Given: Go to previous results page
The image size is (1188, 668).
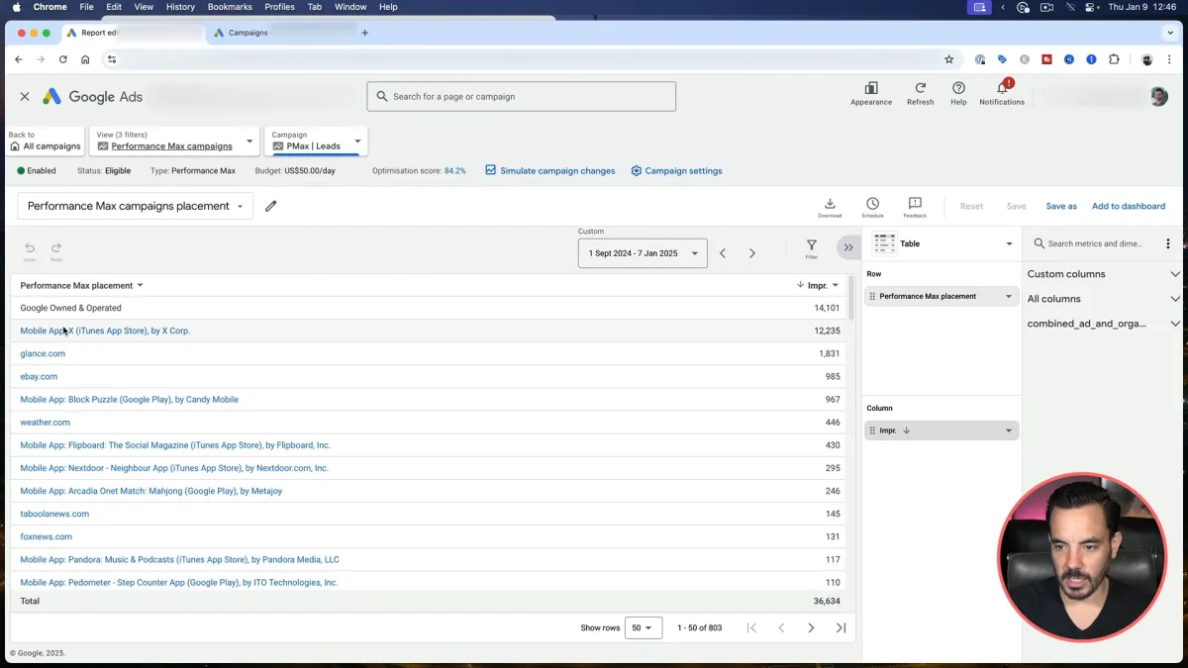Looking at the screenshot, I should coord(781,627).
